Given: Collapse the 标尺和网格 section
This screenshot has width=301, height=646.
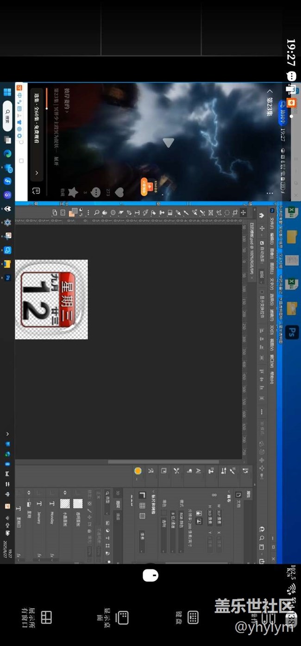Looking at the screenshot, I should pyautogui.click(x=153, y=491).
